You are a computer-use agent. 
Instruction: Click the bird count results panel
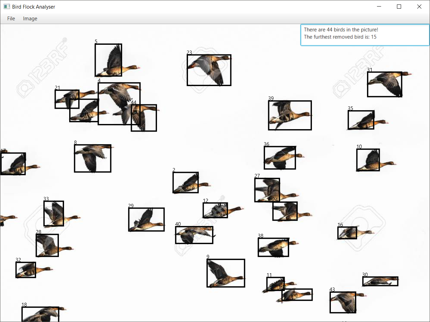pos(365,34)
